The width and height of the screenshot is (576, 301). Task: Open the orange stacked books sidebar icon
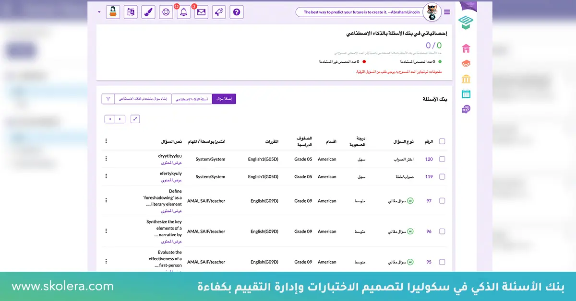(x=466, y=63)
